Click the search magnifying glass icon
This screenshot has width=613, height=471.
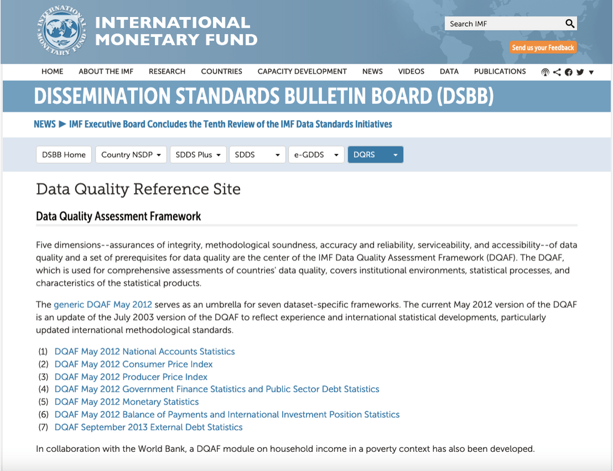click(569, 23)
